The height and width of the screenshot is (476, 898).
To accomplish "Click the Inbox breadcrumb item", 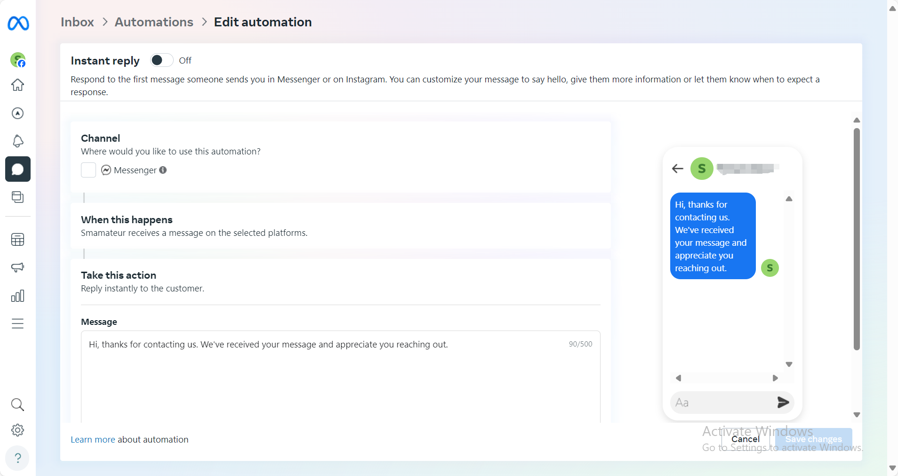I will pos(77,22).
